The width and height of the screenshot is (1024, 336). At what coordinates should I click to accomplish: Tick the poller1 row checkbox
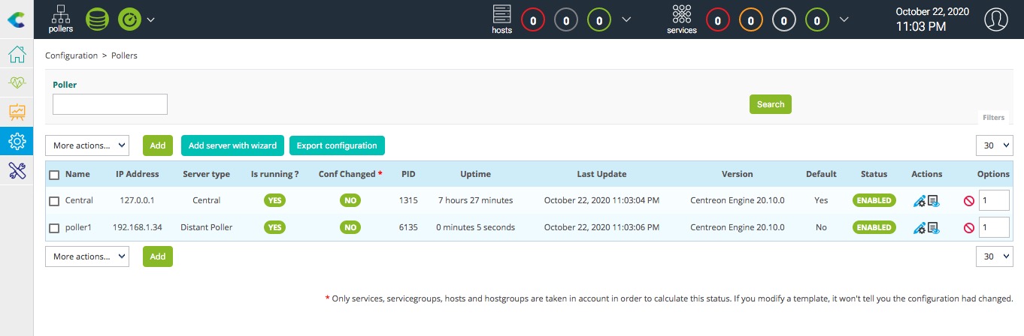pyautogui.click(x=54, y=228)
